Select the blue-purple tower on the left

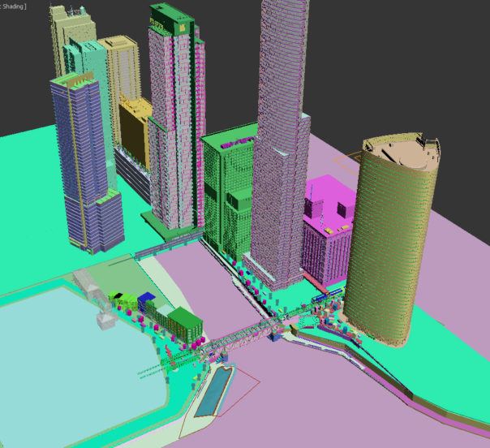pyautogui.click(x=77, y=162)
